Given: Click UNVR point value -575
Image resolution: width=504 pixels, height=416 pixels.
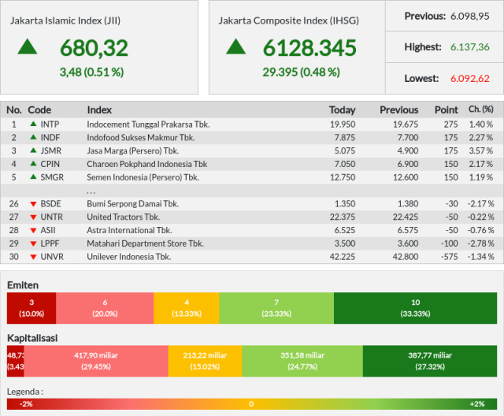Looking at the screenshot, I should (449, 257).
